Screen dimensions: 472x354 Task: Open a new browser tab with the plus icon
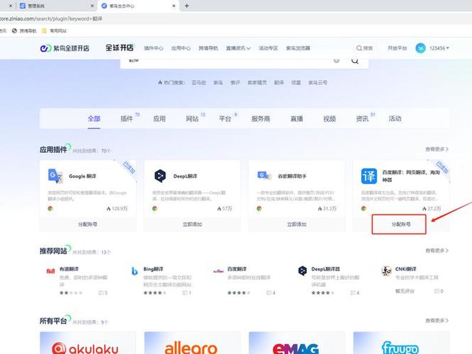point(186,6)
